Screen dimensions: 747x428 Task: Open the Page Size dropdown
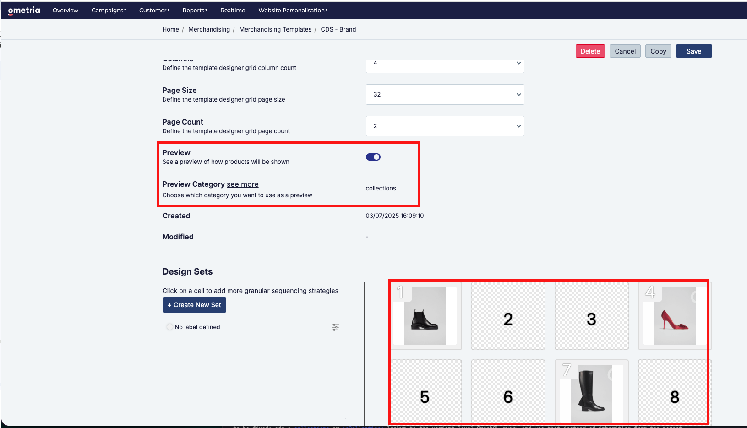click(445, 94)
